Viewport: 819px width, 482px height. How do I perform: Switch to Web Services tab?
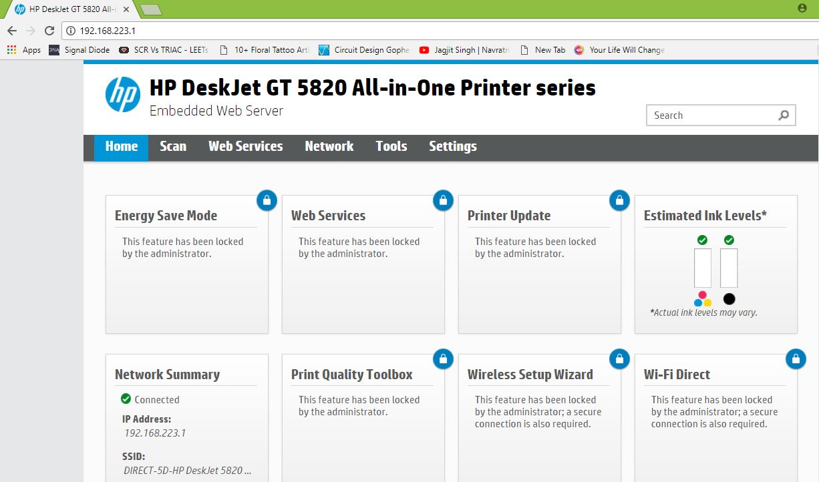tap(245, 147)
